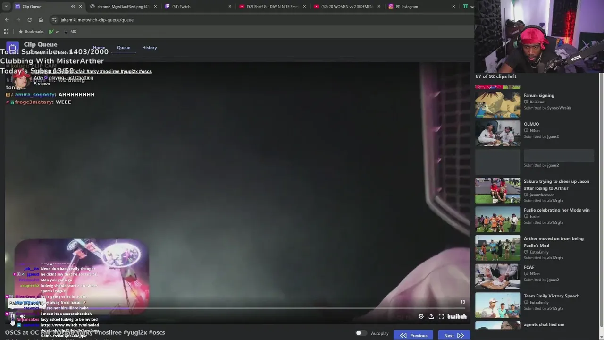This screenshot has width=604, height=340.
Task: Skip to the Next clip
Action: (x=453, y=335)
